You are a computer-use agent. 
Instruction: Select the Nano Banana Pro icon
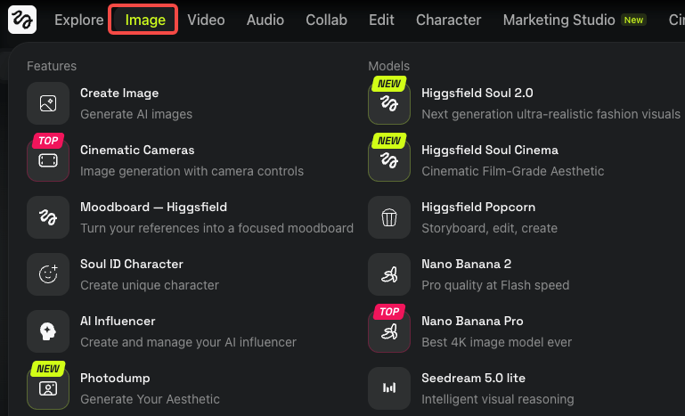(389, 331)
